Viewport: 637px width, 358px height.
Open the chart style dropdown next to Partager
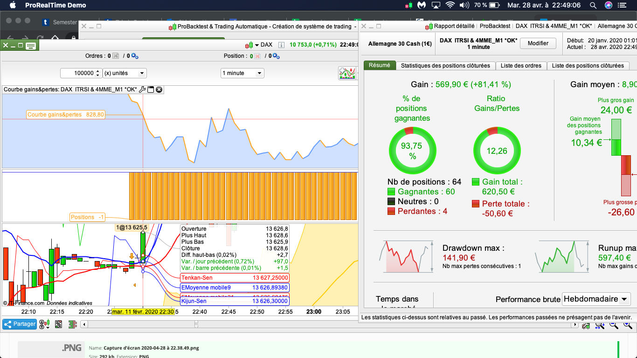click(45, 324)
